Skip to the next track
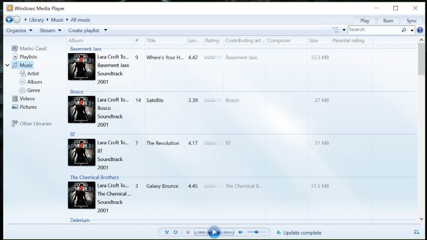This screenshot has height=240, width=427. (x=228, y=232)
